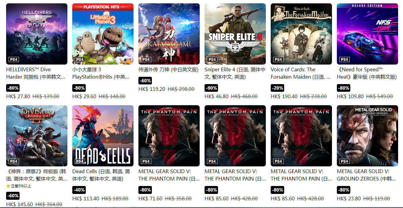
Task: Click the -40% discount badge on Dead Cells
Action: (79, 190)
